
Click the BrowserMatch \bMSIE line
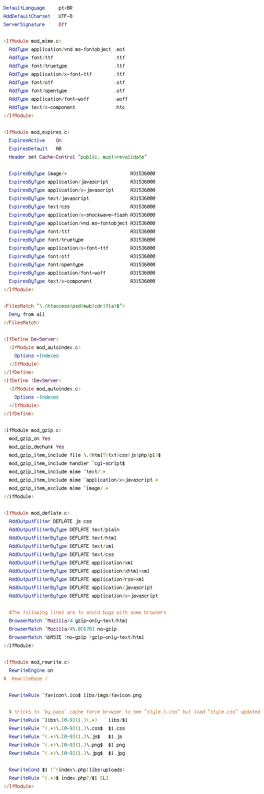(x=76, y=637)
